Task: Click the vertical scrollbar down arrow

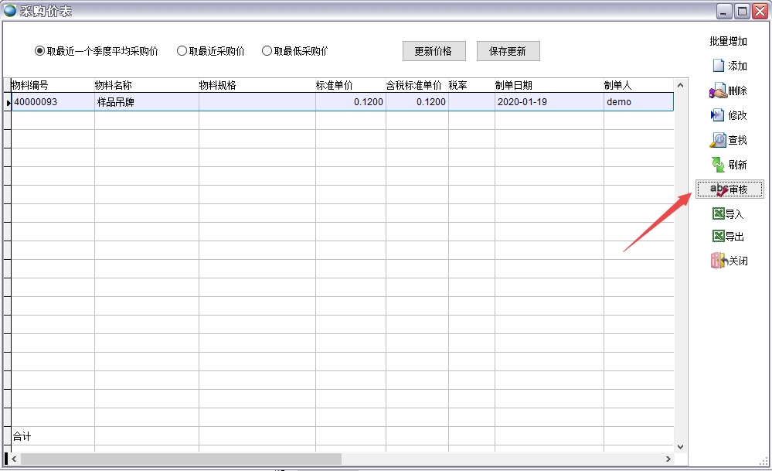Action: point(680,446)
